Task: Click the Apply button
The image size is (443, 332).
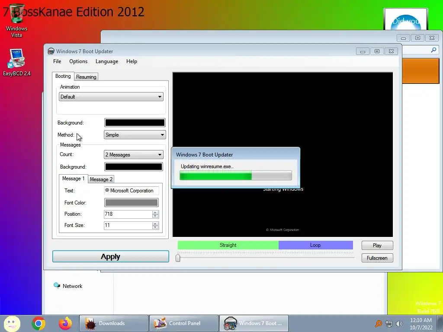Action: [110, 256]
